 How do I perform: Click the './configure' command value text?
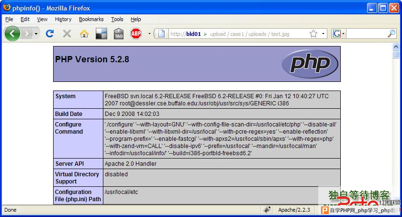point(221,139)
